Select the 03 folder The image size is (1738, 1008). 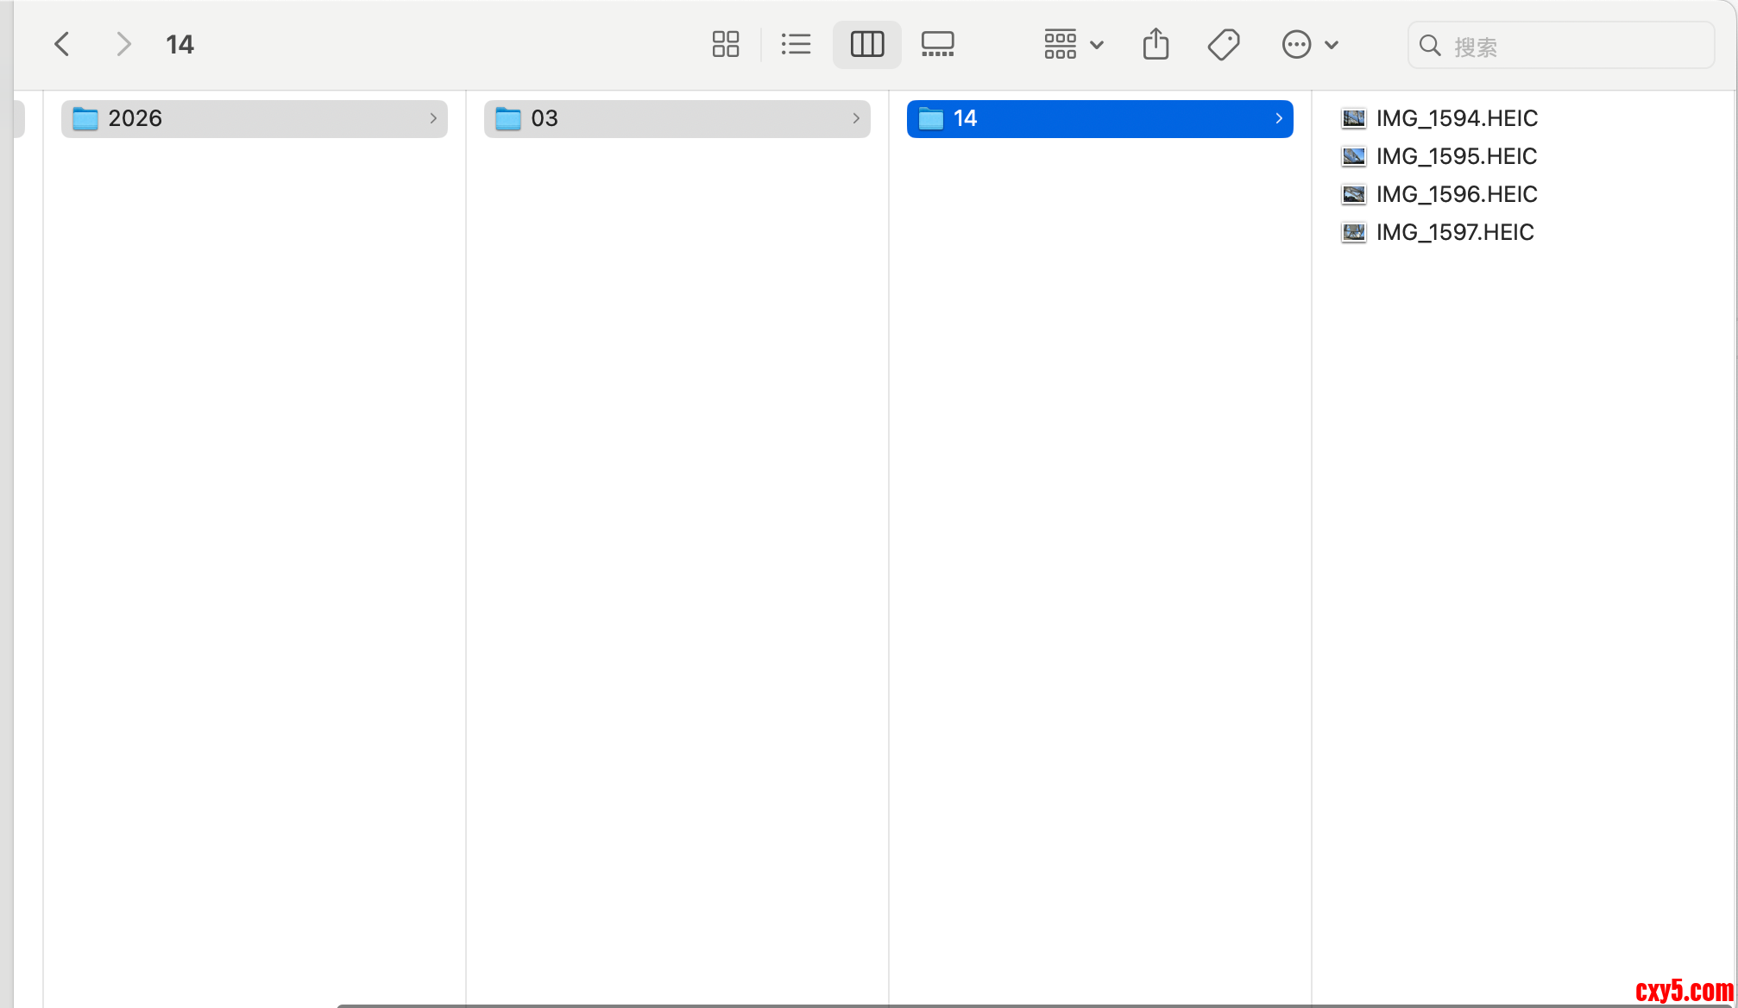(545, 119)
